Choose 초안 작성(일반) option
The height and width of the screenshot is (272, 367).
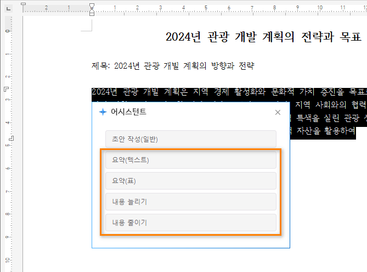tap(191, 139)
